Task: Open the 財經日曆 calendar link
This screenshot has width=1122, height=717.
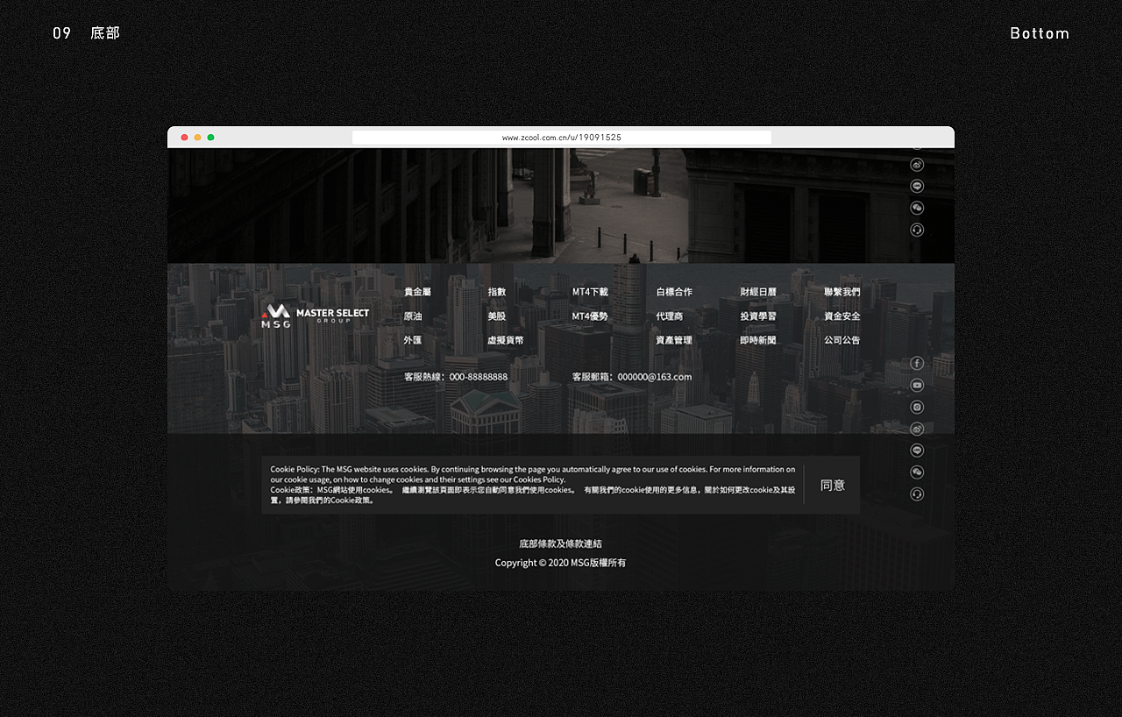Action: 758,292
